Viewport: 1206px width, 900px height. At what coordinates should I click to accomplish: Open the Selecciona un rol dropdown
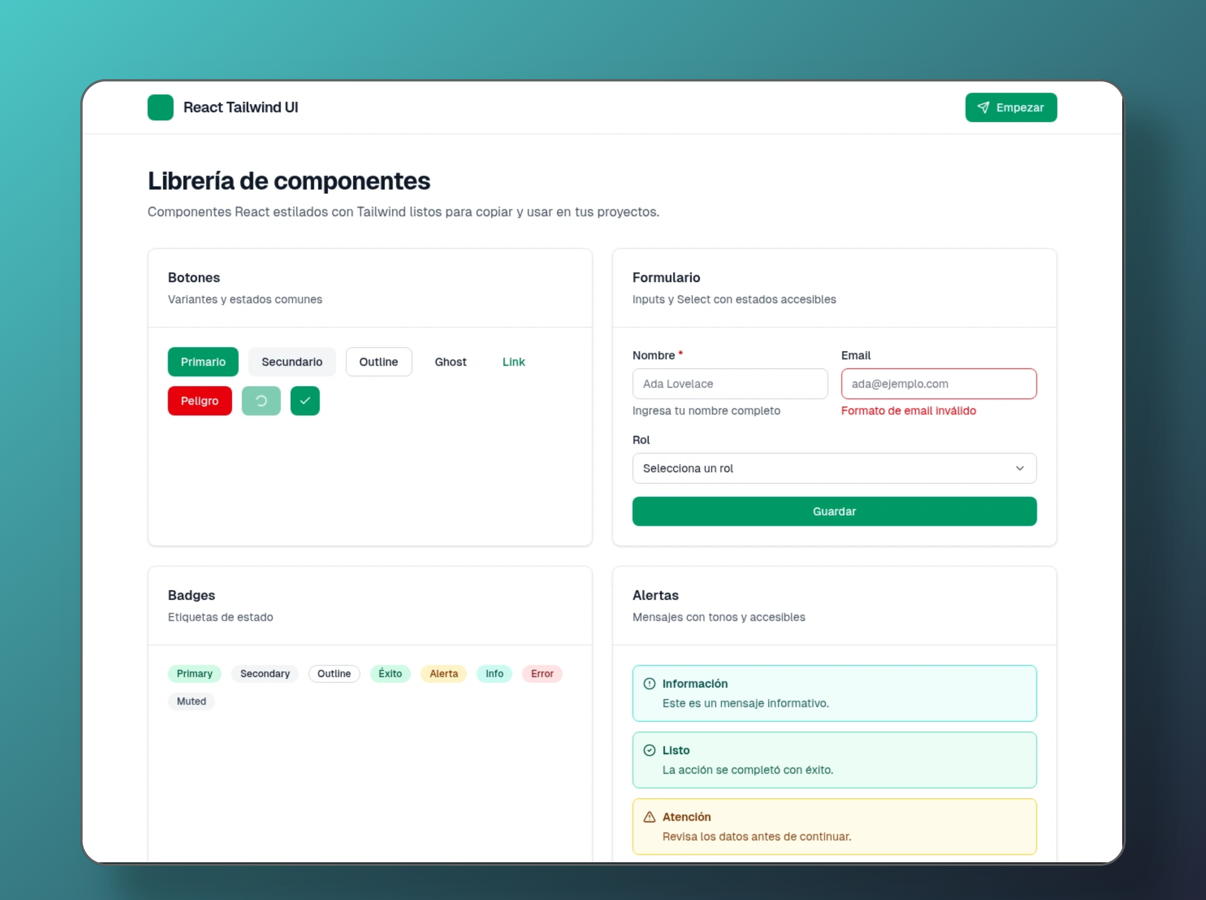pyautogui.click(x=834, y=468)
